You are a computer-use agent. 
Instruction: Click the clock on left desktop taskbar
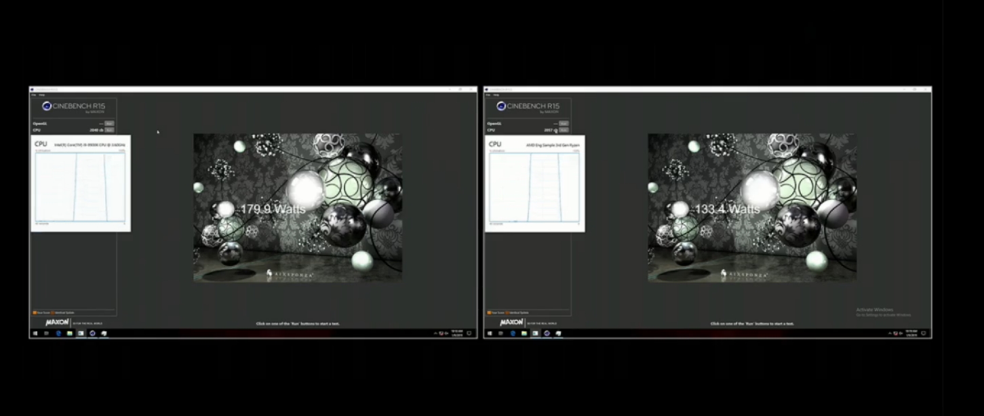click(457, 333)
